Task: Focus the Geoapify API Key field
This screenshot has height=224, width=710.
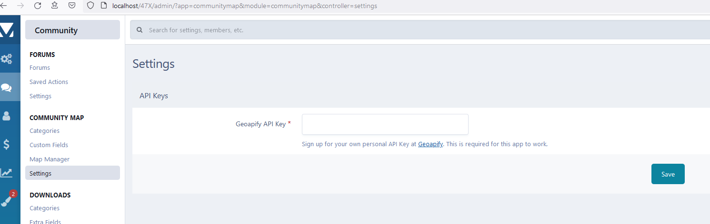Action: (x=385, y=124)
